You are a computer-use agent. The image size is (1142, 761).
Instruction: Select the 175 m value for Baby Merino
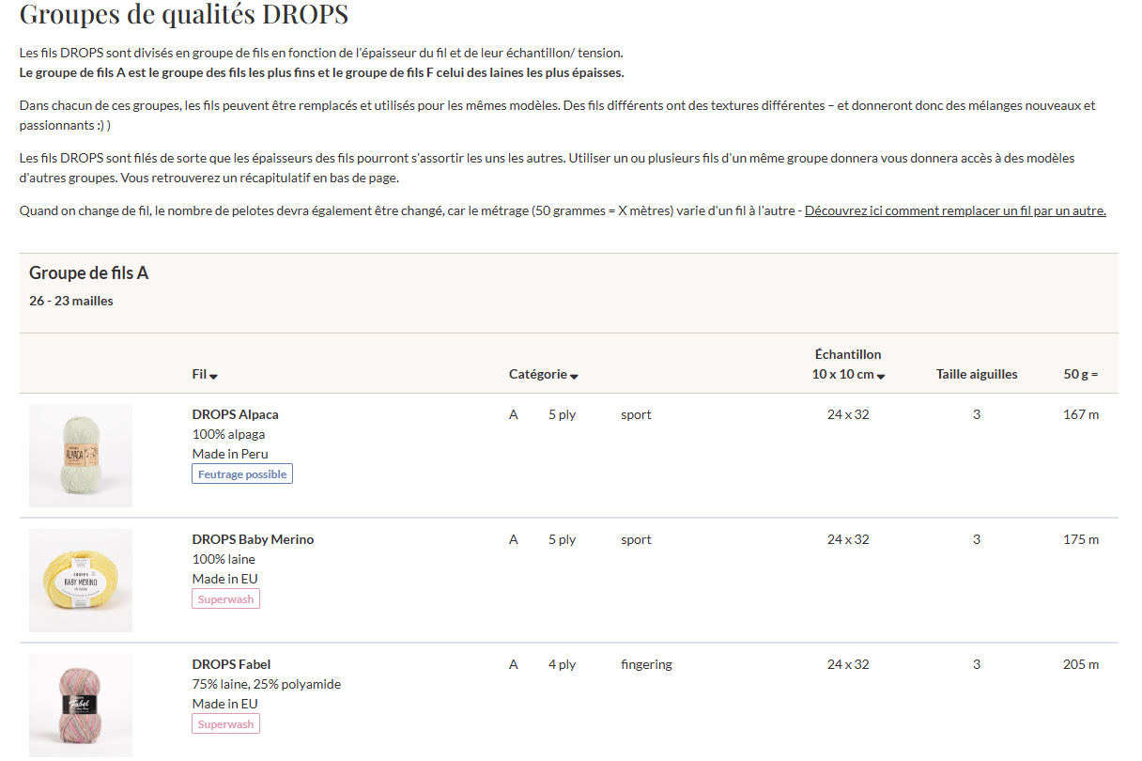[1081, 539]
